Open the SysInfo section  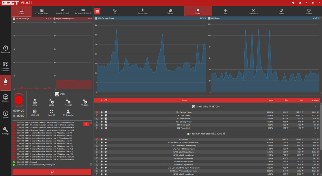coord(5,114)
